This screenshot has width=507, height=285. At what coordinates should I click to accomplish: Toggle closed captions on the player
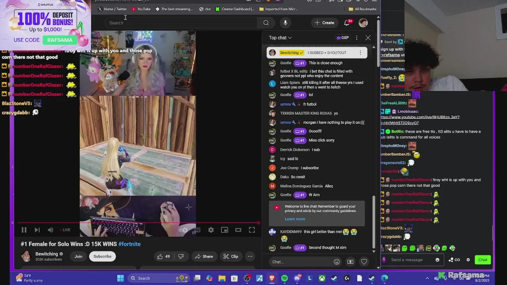point(197,230)
